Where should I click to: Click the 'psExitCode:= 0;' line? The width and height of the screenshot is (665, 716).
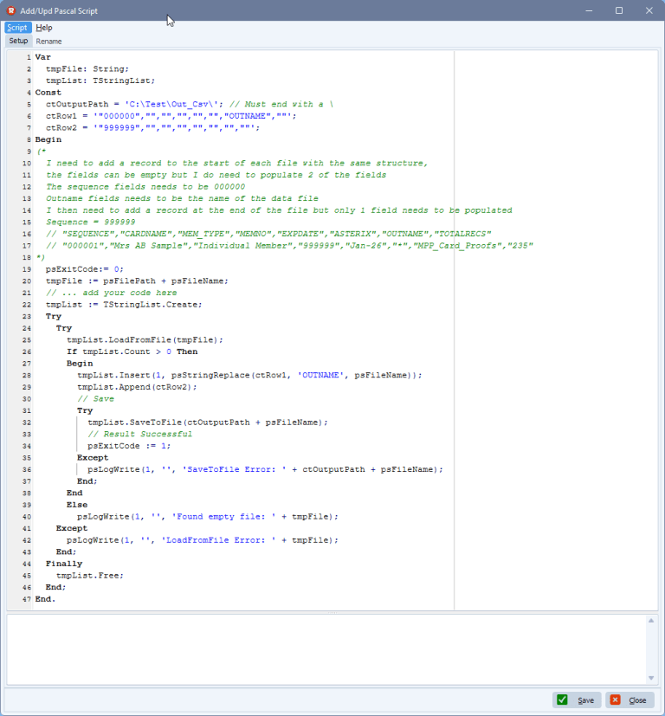(x=85, y=269)
